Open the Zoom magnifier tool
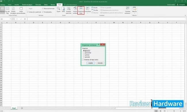The width and height of the screenshot is (187, 112). (58, 9)
